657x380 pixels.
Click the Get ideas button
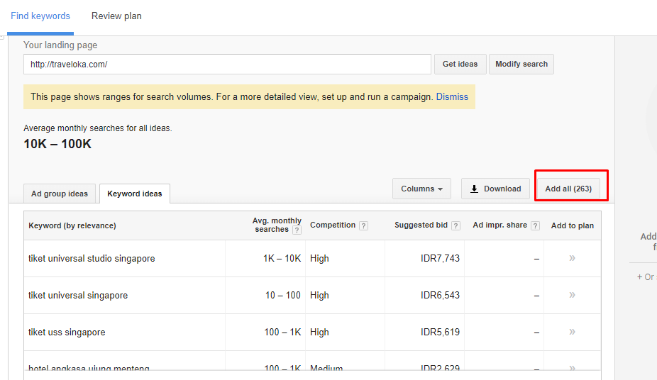pyautogui.click(x=460, y=64)
